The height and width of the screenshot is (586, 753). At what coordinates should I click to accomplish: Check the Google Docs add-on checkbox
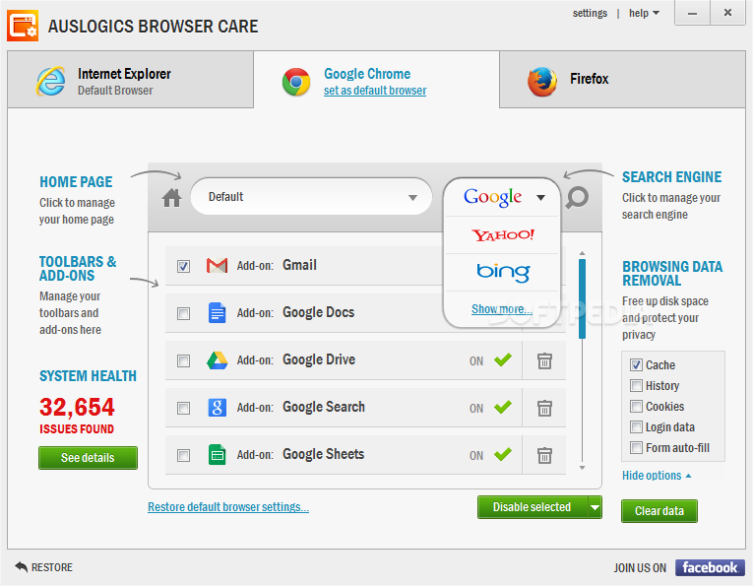pyautogui.click(x=183, y=313)
